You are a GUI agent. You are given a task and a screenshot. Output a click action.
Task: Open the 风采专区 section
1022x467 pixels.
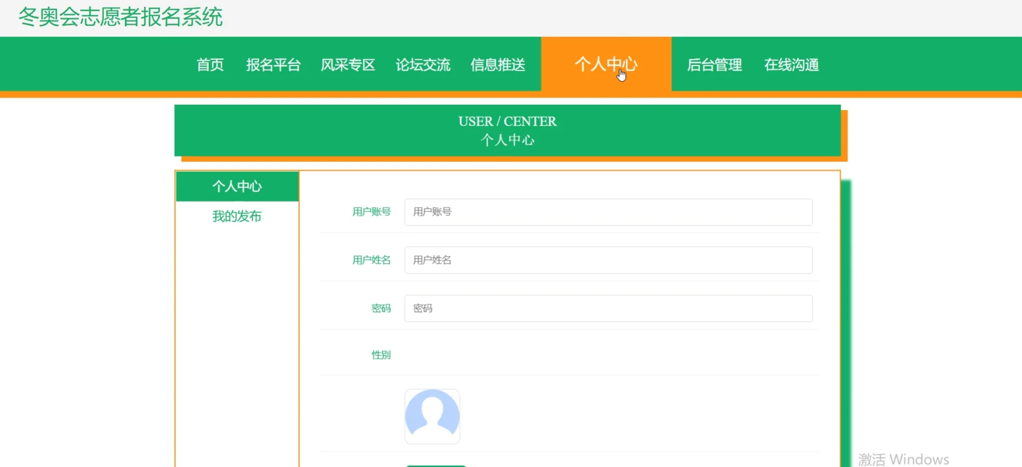point(348,65)
